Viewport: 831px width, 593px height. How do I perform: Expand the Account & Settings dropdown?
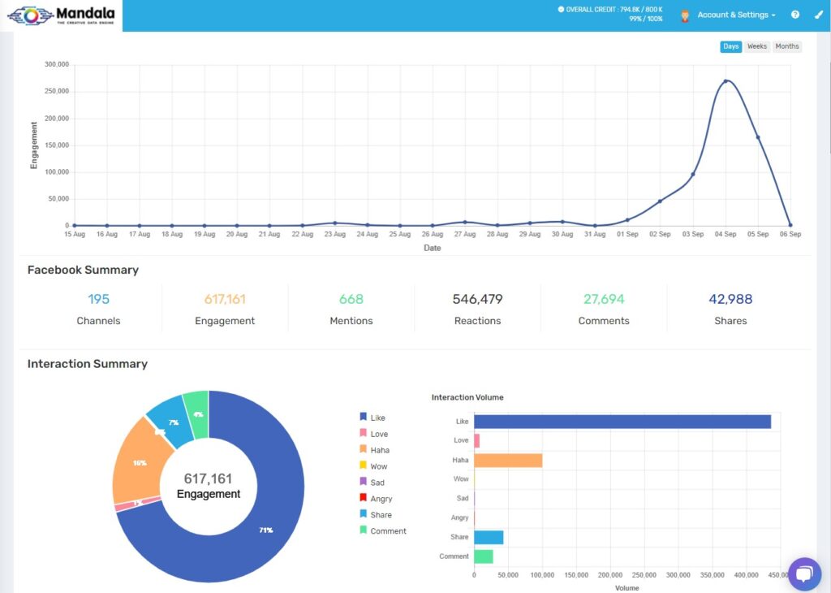(736, 15)
